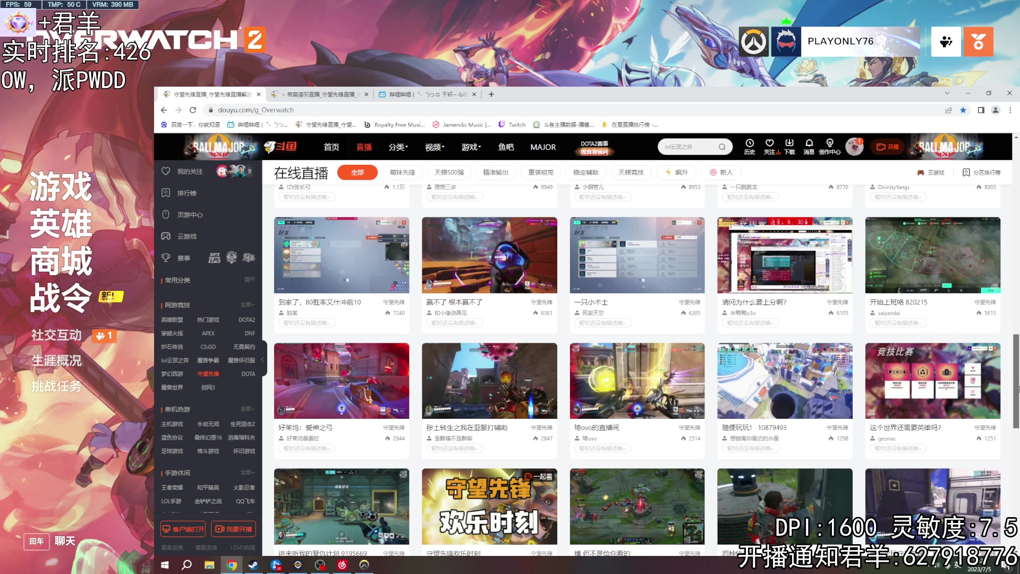The image size is (1020, 574).
Task: Click the page vertical scrollbar
Action: pos(1016,381)
